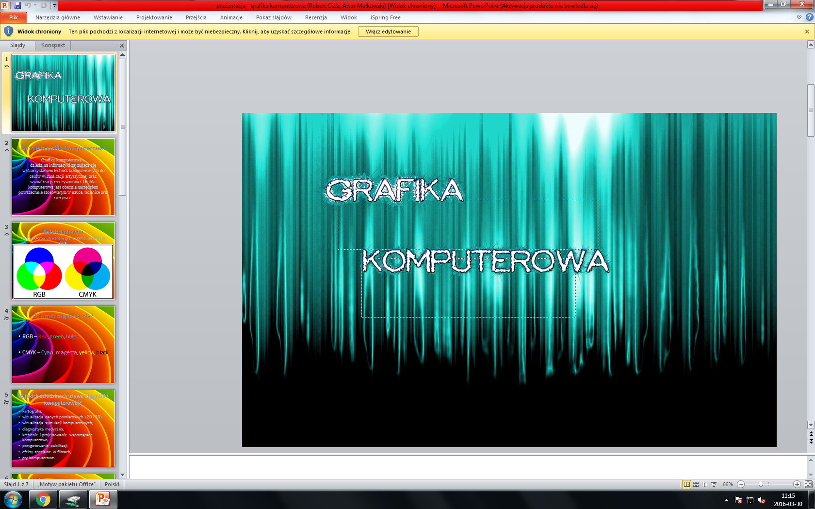Fit slide to current window icon
The width and height of the screenshot is (815, 509).
(808, 484)
